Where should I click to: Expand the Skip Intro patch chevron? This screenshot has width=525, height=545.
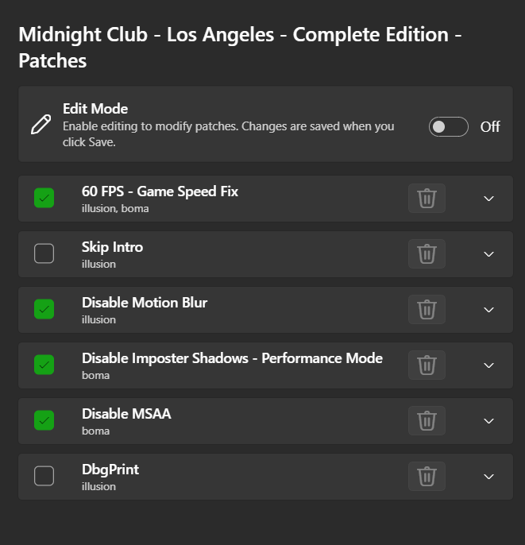point(489,254)
